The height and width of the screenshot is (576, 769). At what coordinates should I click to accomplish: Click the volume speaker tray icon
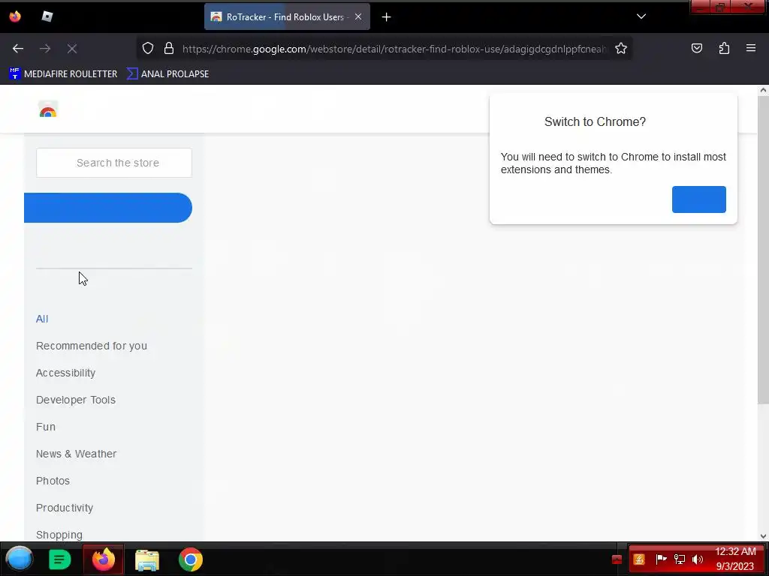click(x=698, y=559)
